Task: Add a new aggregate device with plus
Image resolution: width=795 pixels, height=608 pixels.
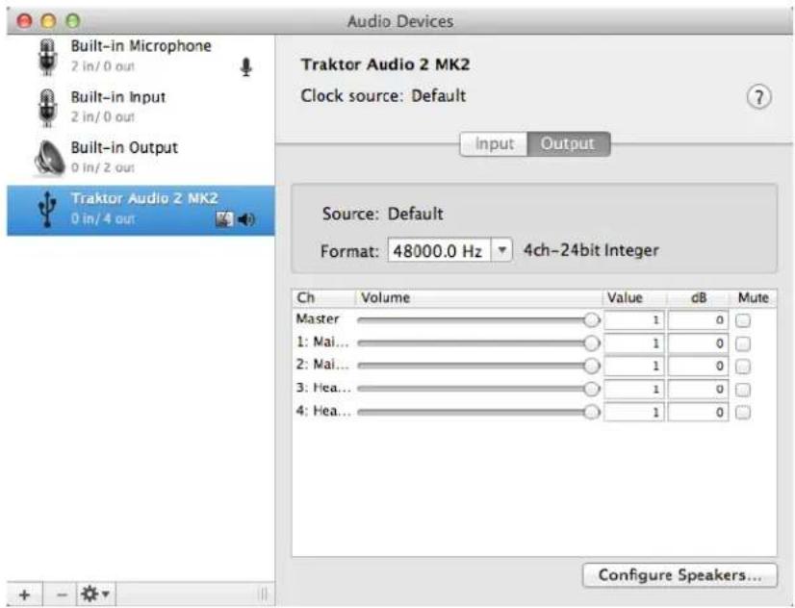Action: coord(24,594)
